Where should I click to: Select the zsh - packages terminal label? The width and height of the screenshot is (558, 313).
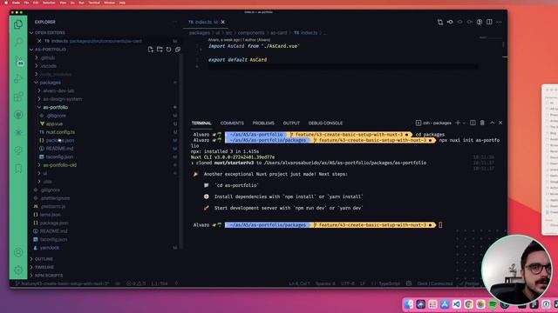click(x=433, y=123)
